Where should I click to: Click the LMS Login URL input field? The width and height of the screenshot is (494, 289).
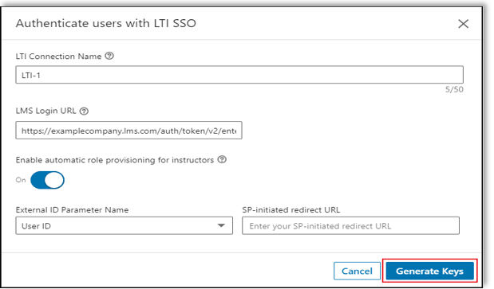pyautogui.click(x=128, y=130)
